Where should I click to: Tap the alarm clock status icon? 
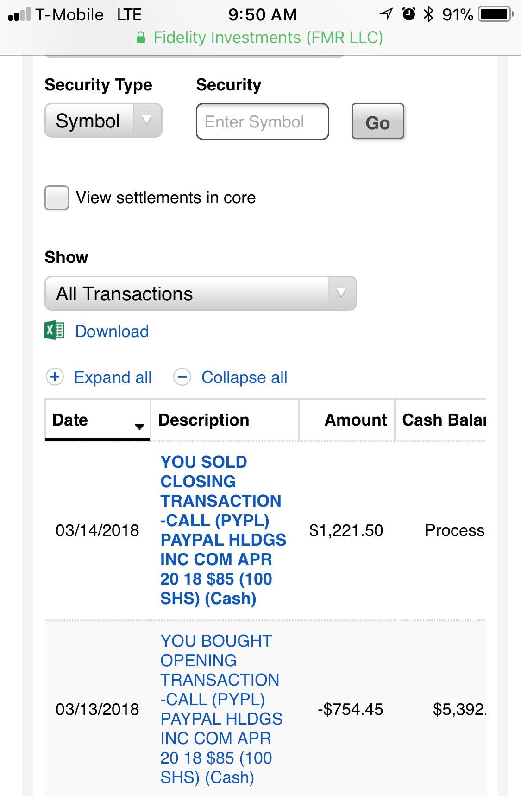point(409,15)
